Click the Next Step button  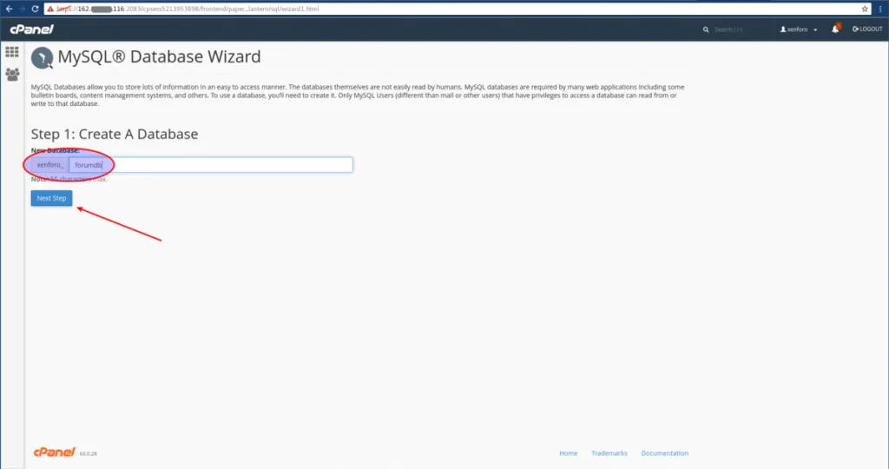tap(51, 198)
